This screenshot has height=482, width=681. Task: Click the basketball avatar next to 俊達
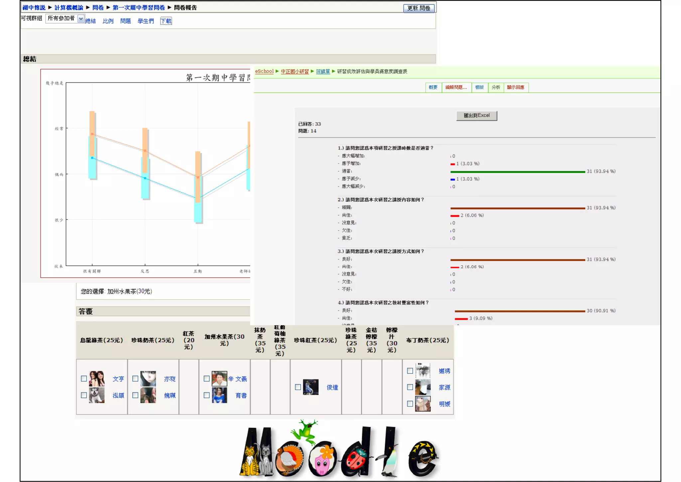coord(311,387)
